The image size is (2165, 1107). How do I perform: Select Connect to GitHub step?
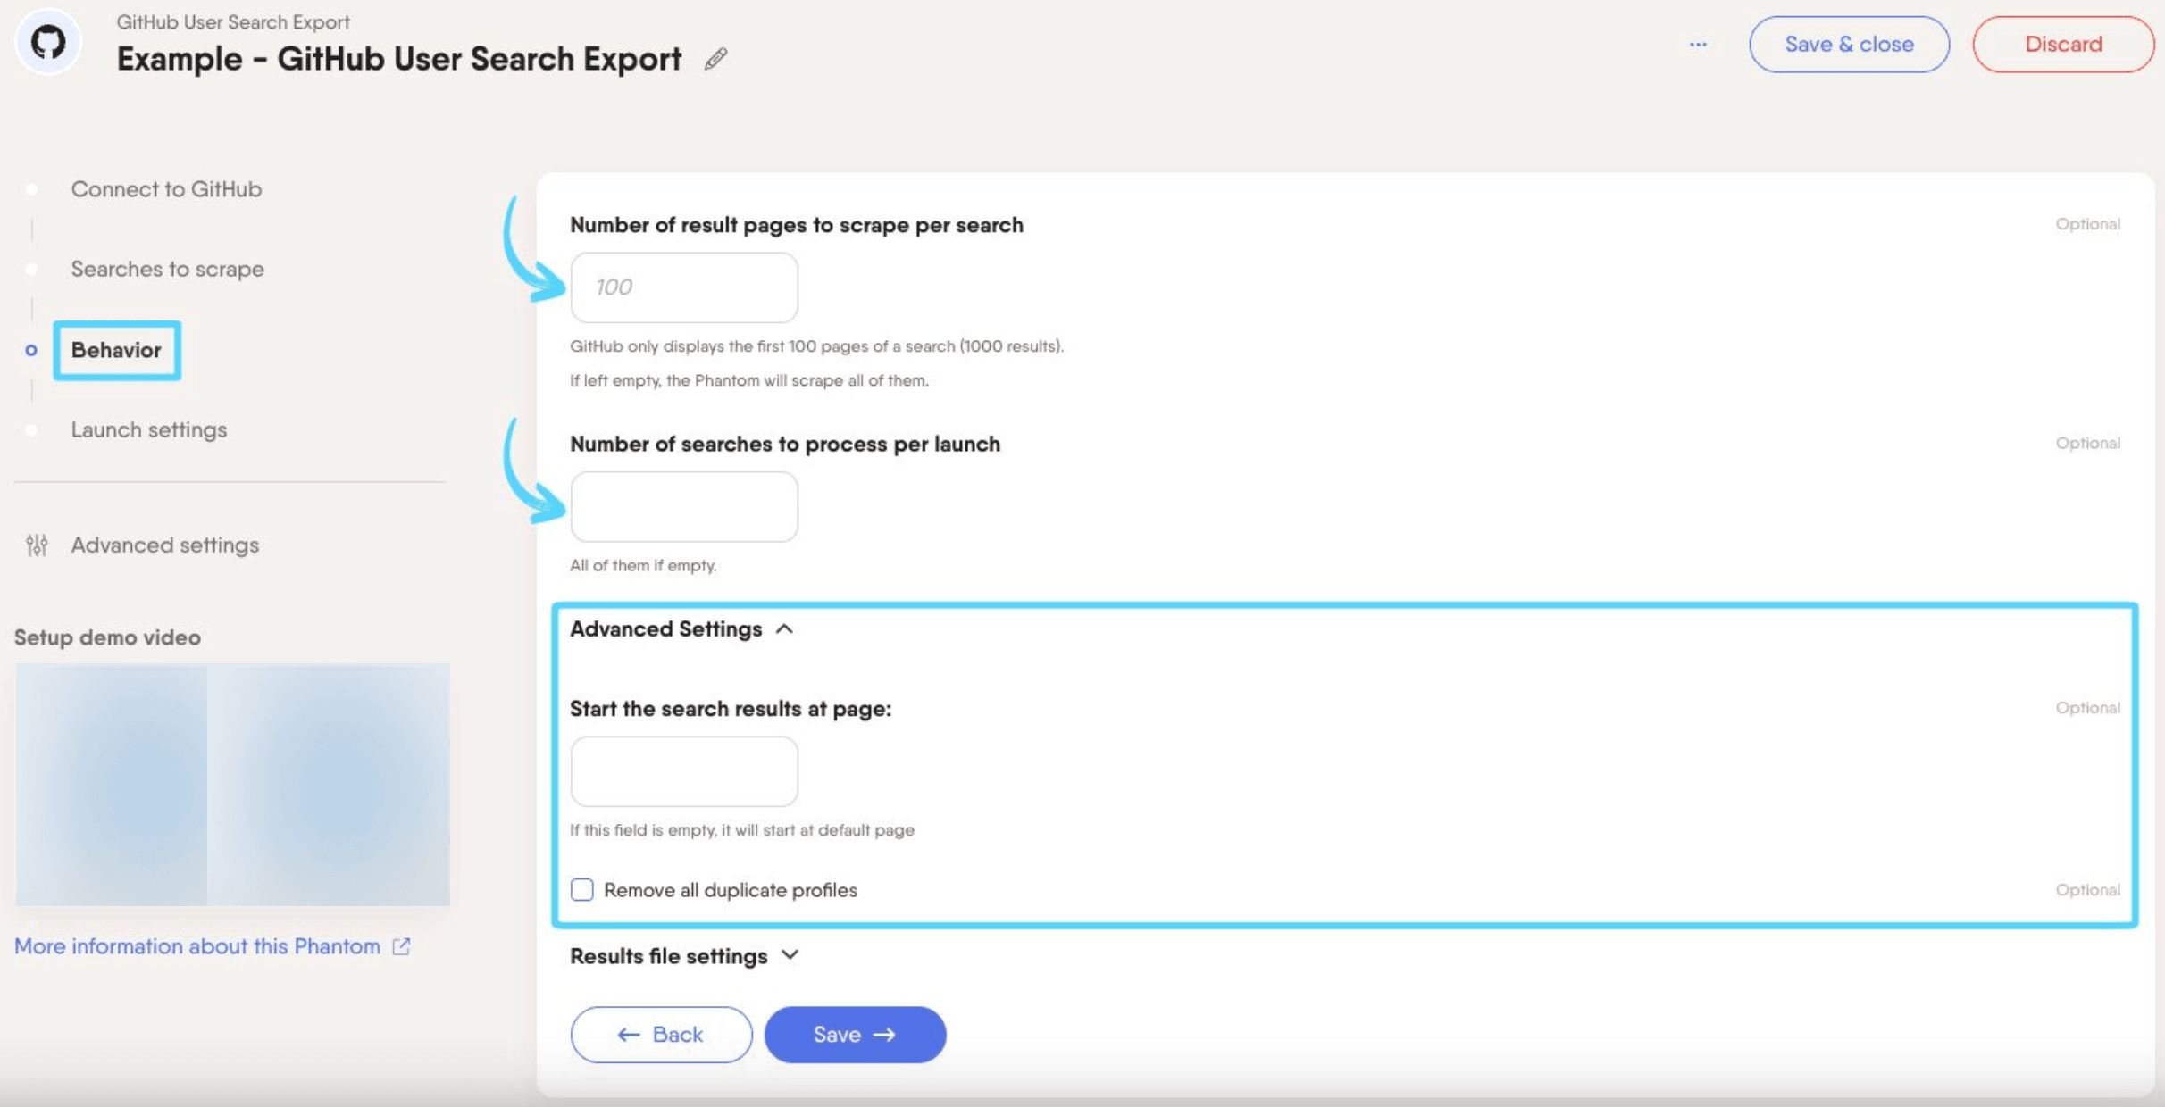[166, 189]
